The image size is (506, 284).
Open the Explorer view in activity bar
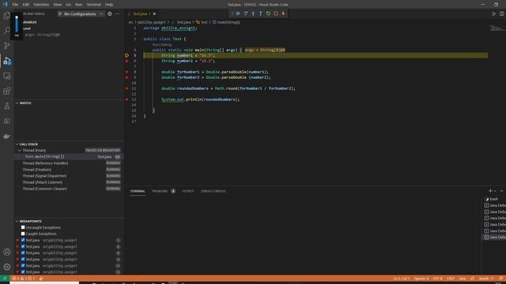click(x=6, y=16)
